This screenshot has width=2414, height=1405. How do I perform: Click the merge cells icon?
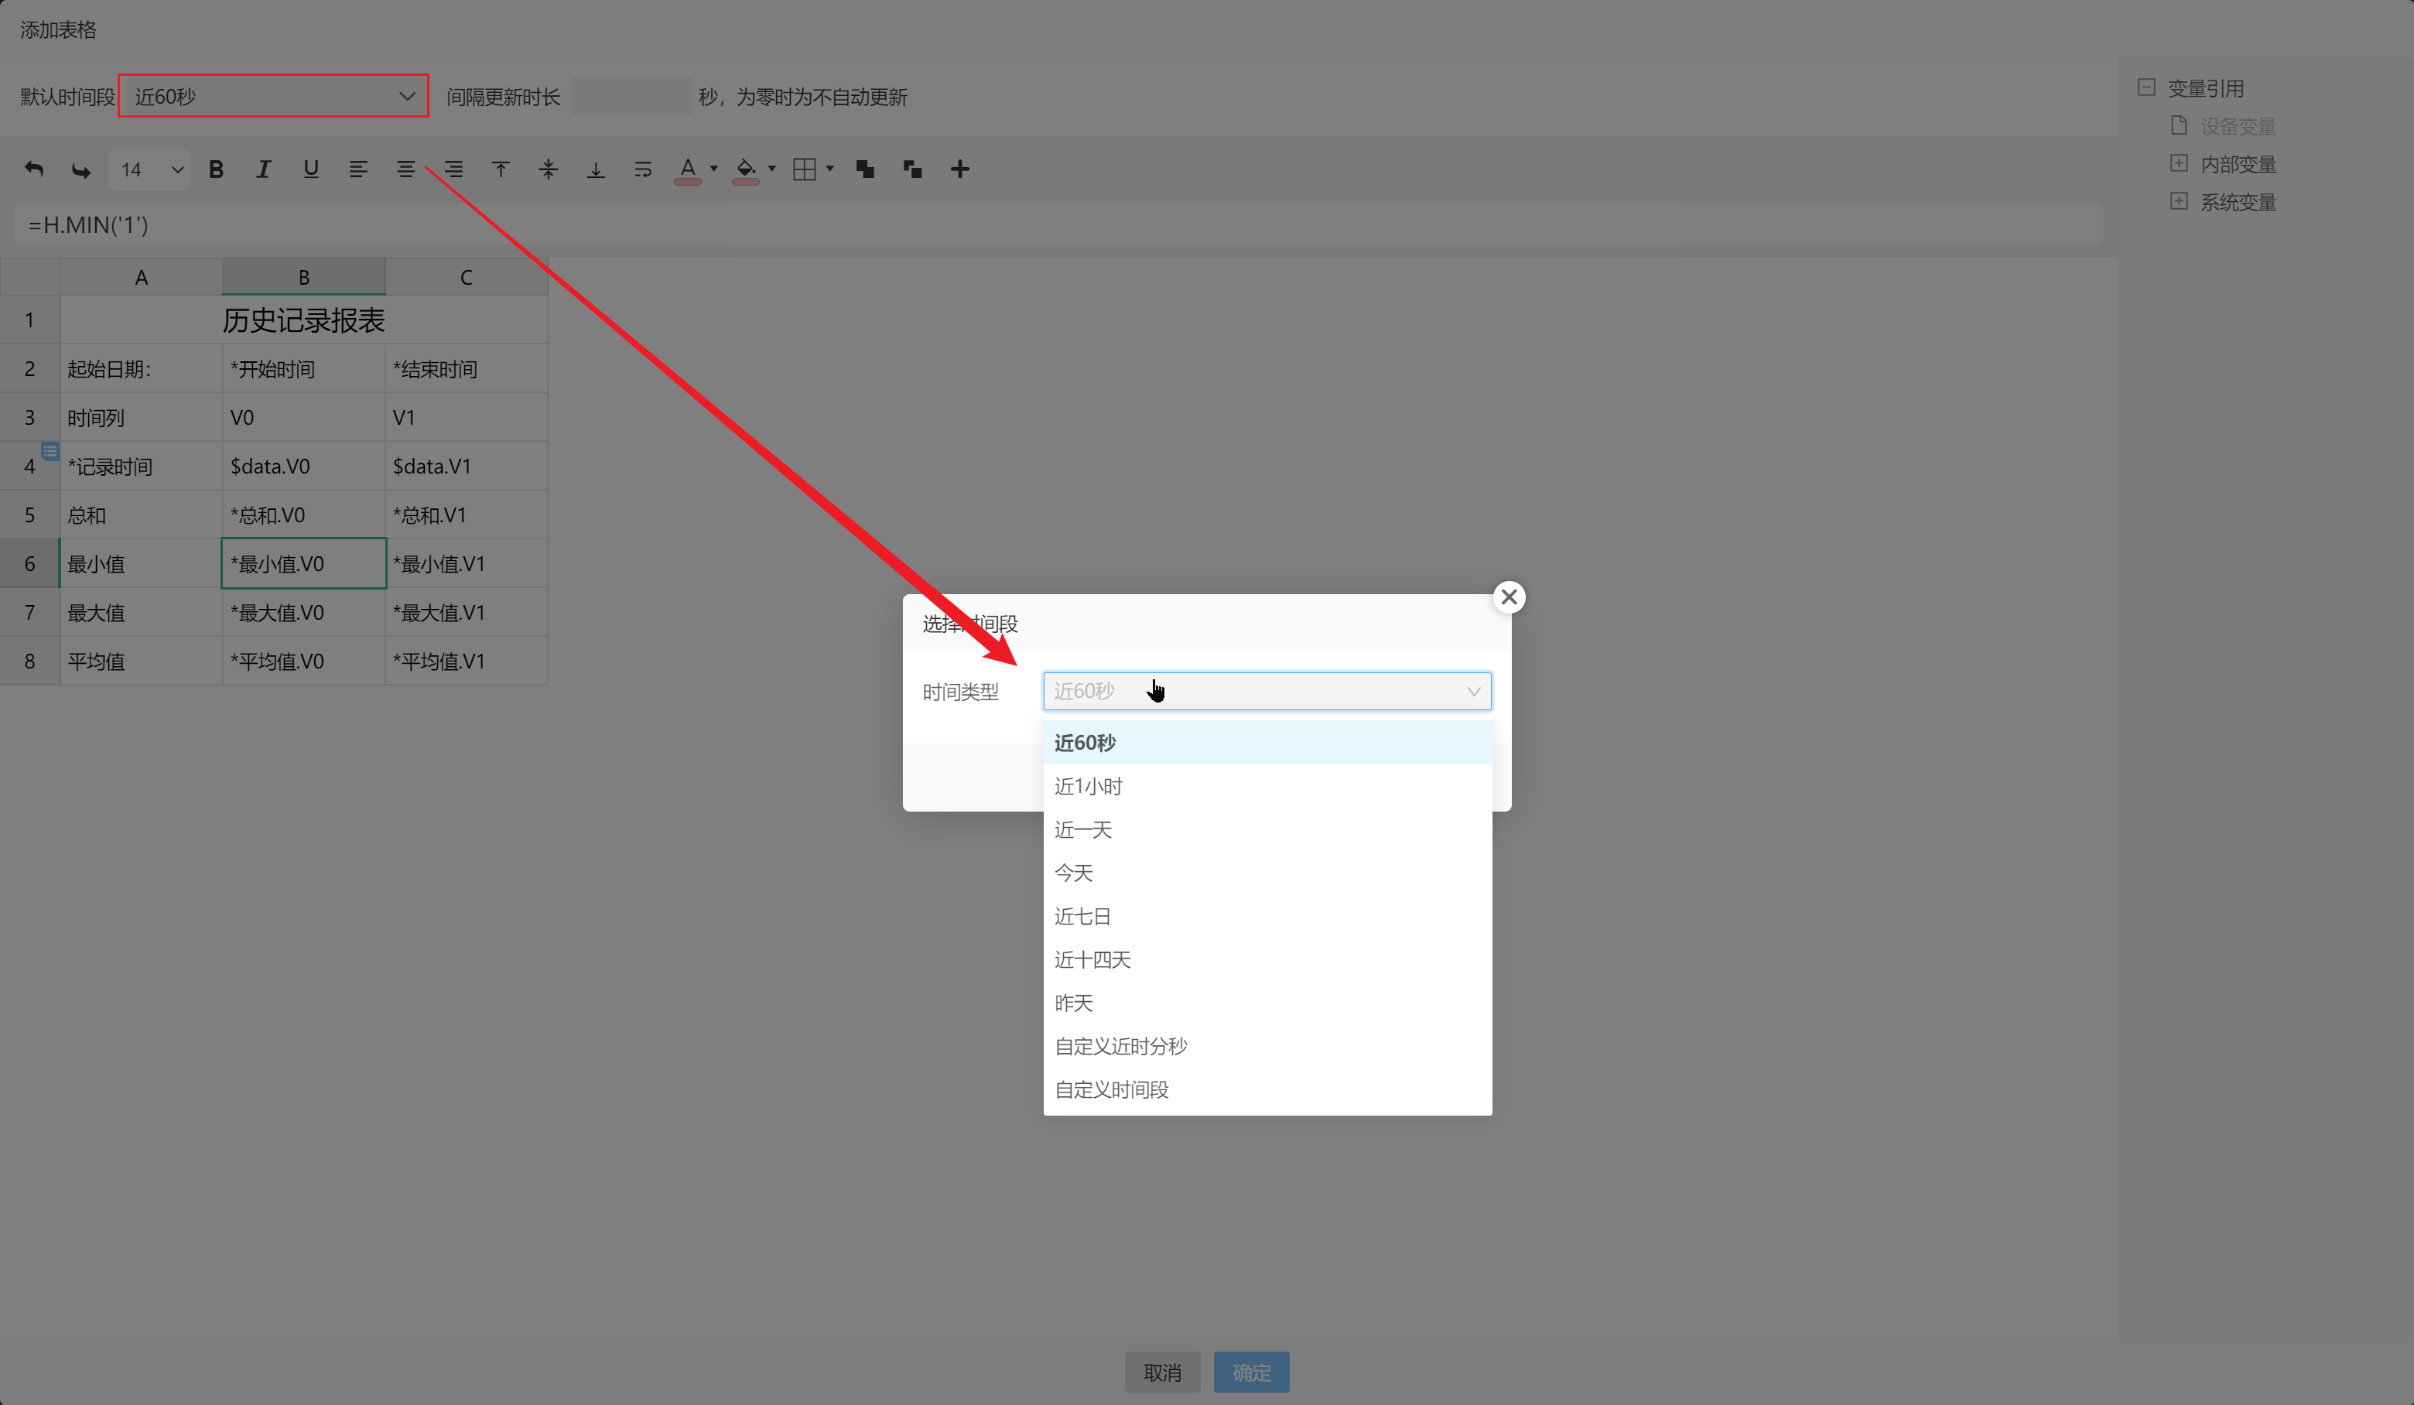click(x=865, y=169)
